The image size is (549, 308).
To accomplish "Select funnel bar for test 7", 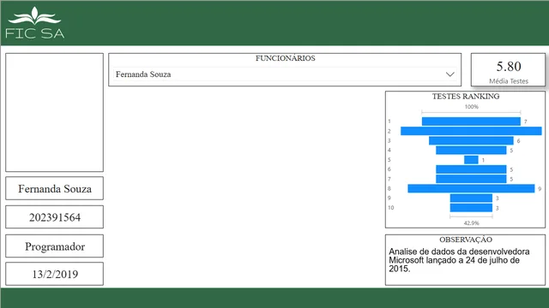I will (x=471, y=179).
